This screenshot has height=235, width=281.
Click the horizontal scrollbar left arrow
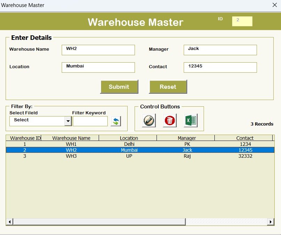point(9,222)
